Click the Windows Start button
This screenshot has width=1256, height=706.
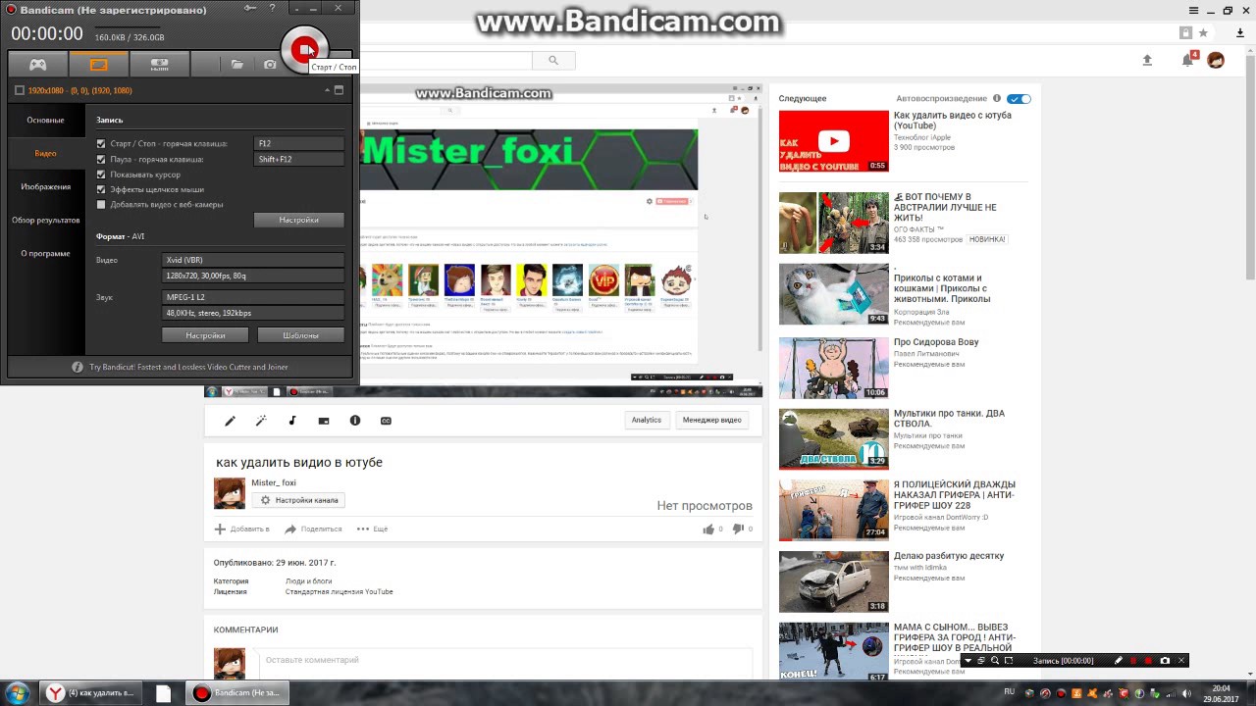pos(18,692)
